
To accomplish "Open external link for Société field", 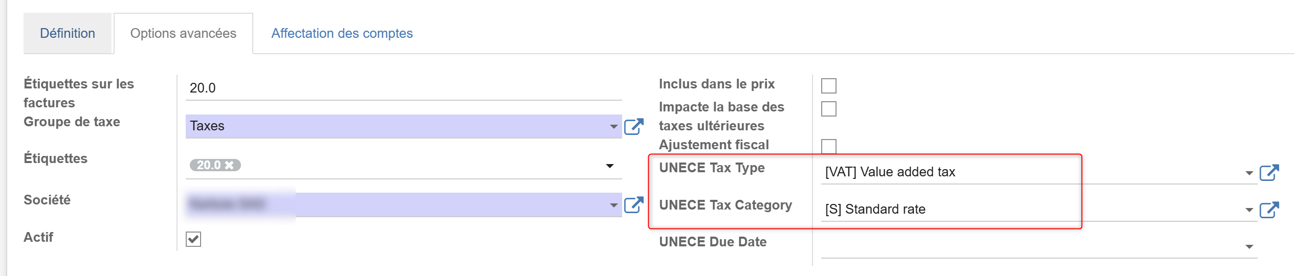I will 633,205.
